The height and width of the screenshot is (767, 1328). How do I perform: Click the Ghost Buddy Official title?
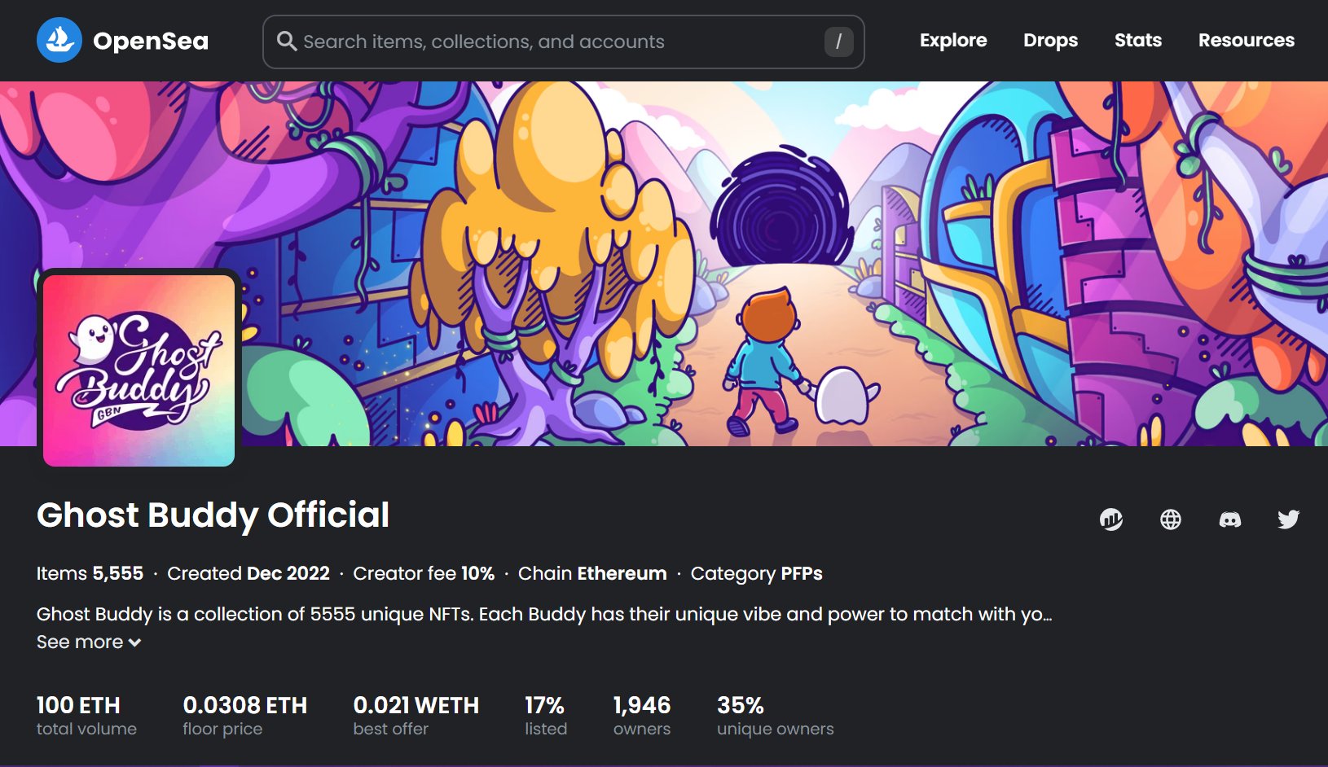pos(213,515)
